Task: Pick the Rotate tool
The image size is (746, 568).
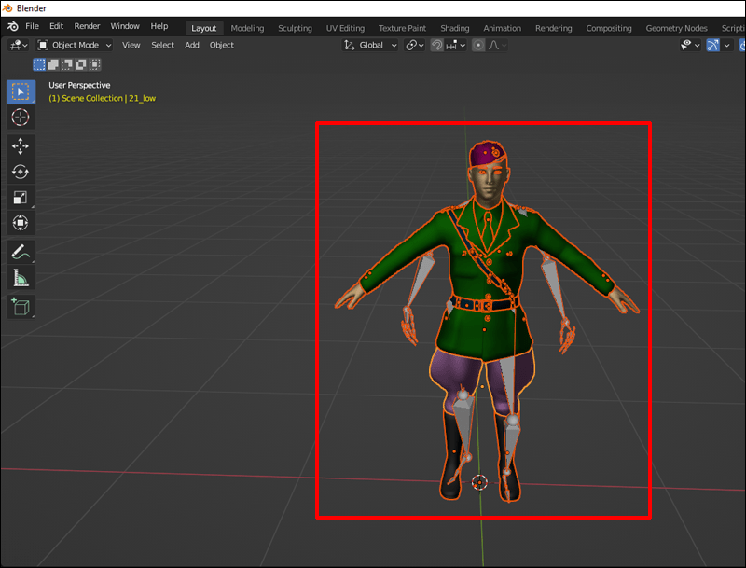Action: [21, 172]
